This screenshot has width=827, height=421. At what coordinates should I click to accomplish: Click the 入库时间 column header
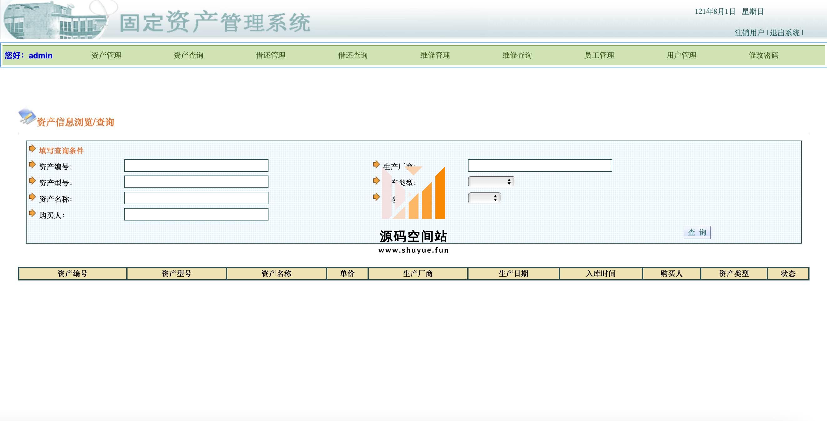pyautogui.click(x=601, y=274)
